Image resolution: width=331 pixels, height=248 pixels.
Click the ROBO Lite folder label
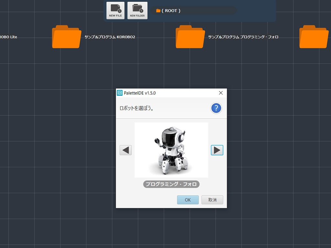pyautogui.click(x=8, y=37)
